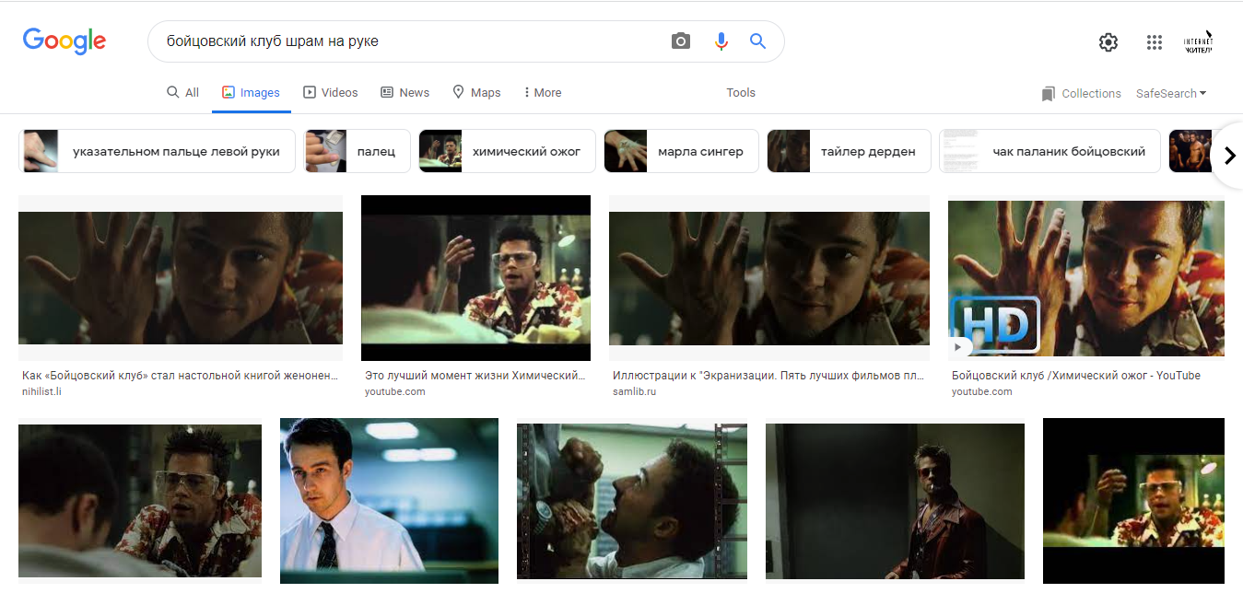Open thumbnail of man in red leather jacket
The height and width of the screenshot is (593, 1243).
pyautogui.click(x=895, y=501)
